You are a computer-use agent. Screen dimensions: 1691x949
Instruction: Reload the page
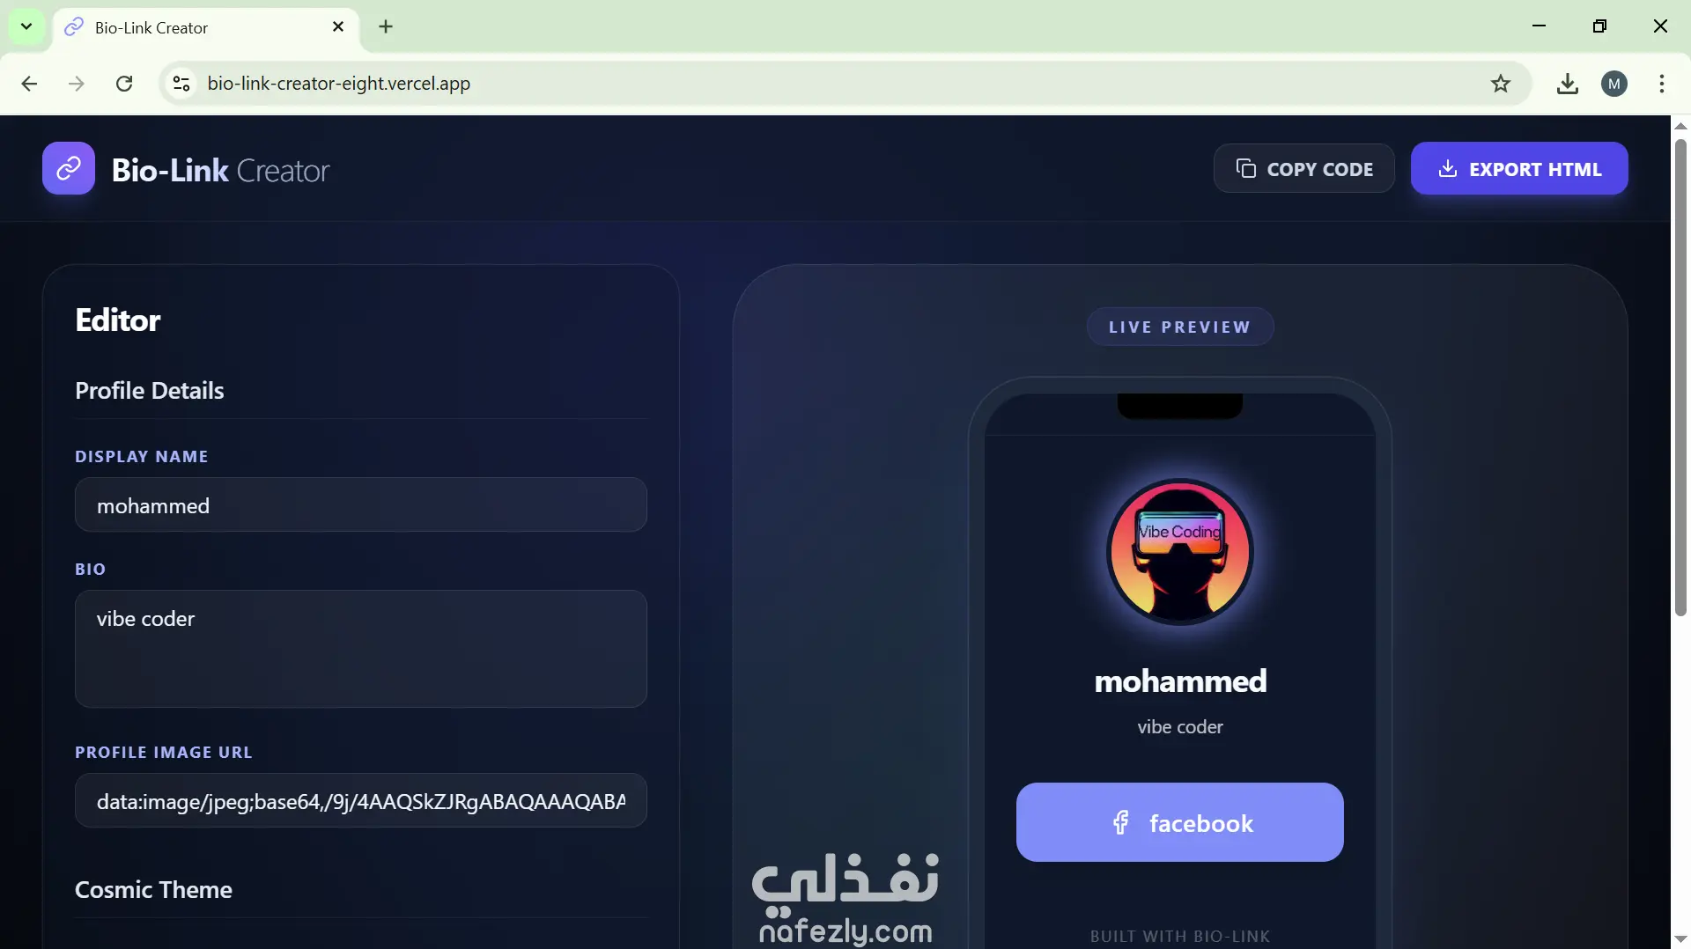pos(124,84)
